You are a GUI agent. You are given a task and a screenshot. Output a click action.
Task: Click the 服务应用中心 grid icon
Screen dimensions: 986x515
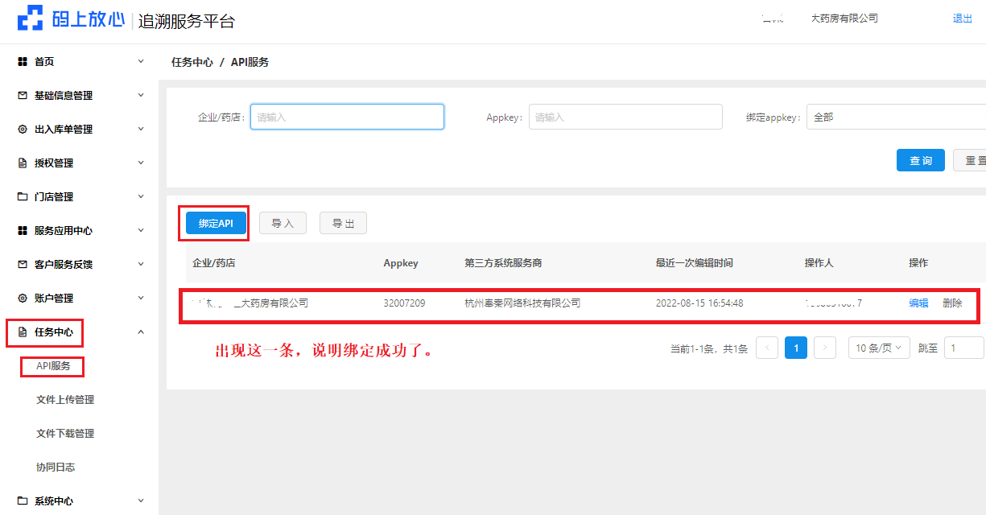click(23, 231)
